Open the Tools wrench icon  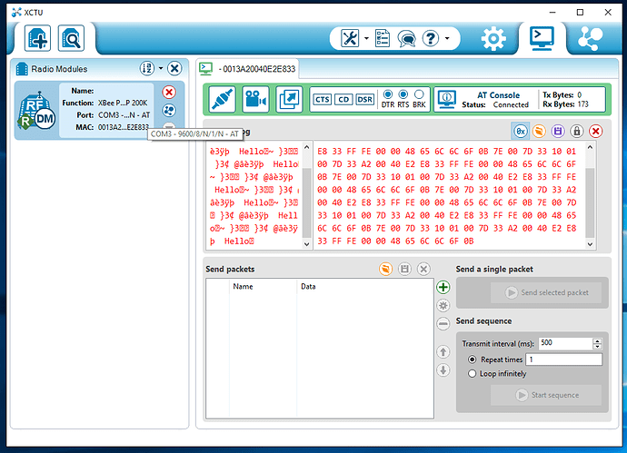(350, 38)
